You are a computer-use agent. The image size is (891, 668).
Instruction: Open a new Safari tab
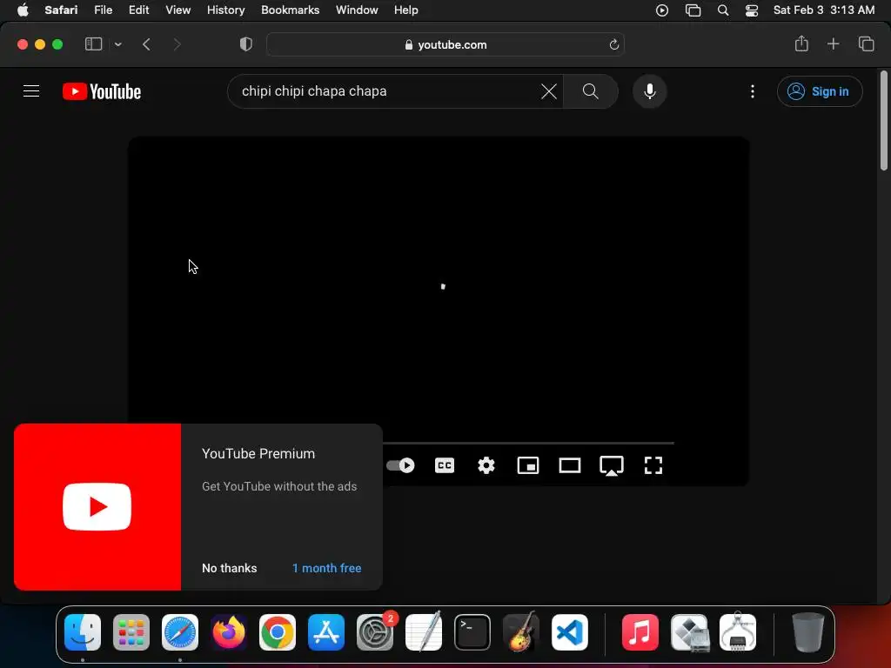833,43
